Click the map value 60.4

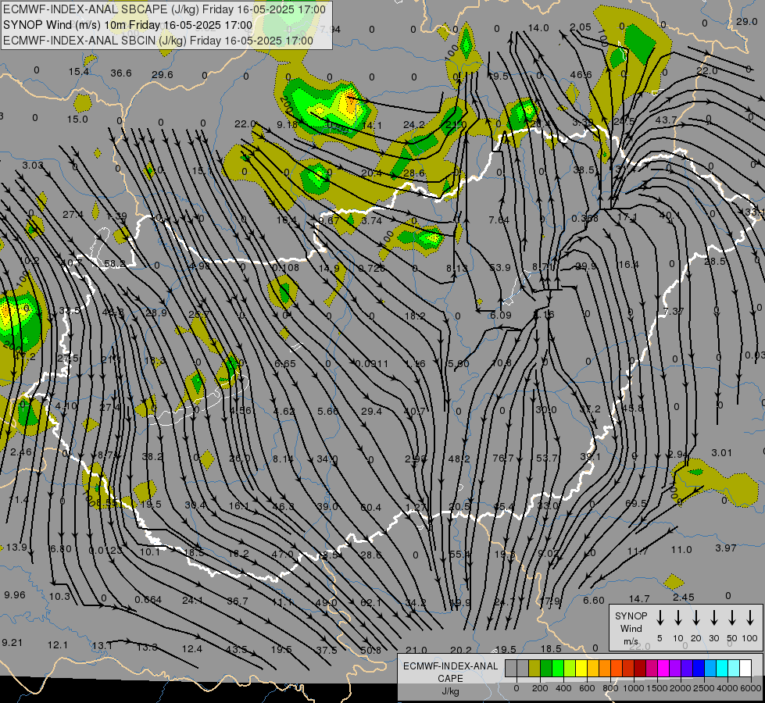(371, 508)
